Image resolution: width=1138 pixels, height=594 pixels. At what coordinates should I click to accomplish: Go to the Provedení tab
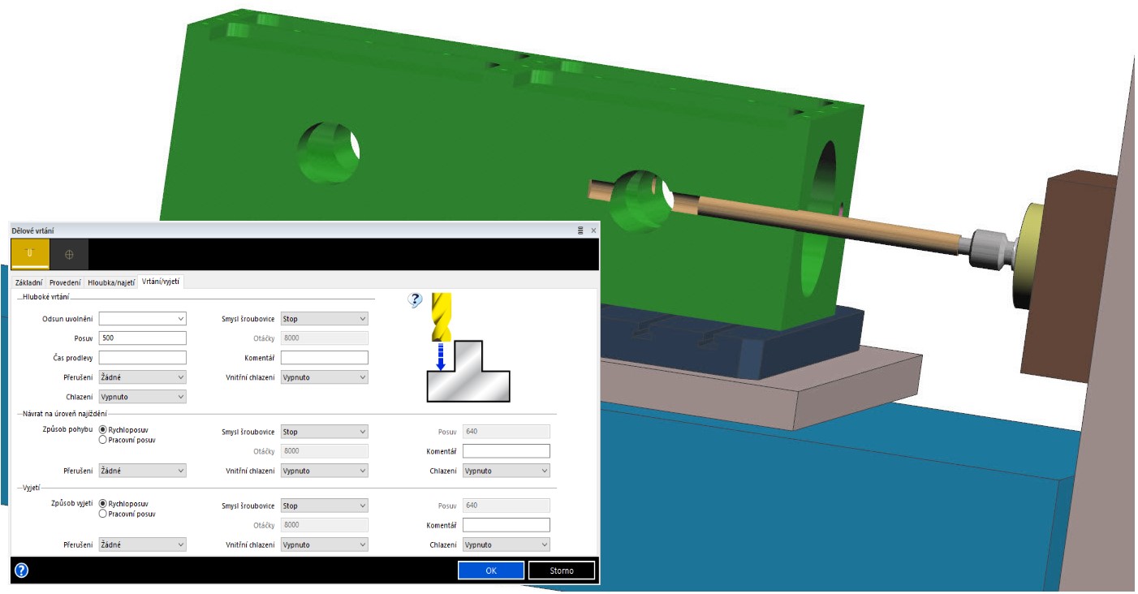point(65,282)
